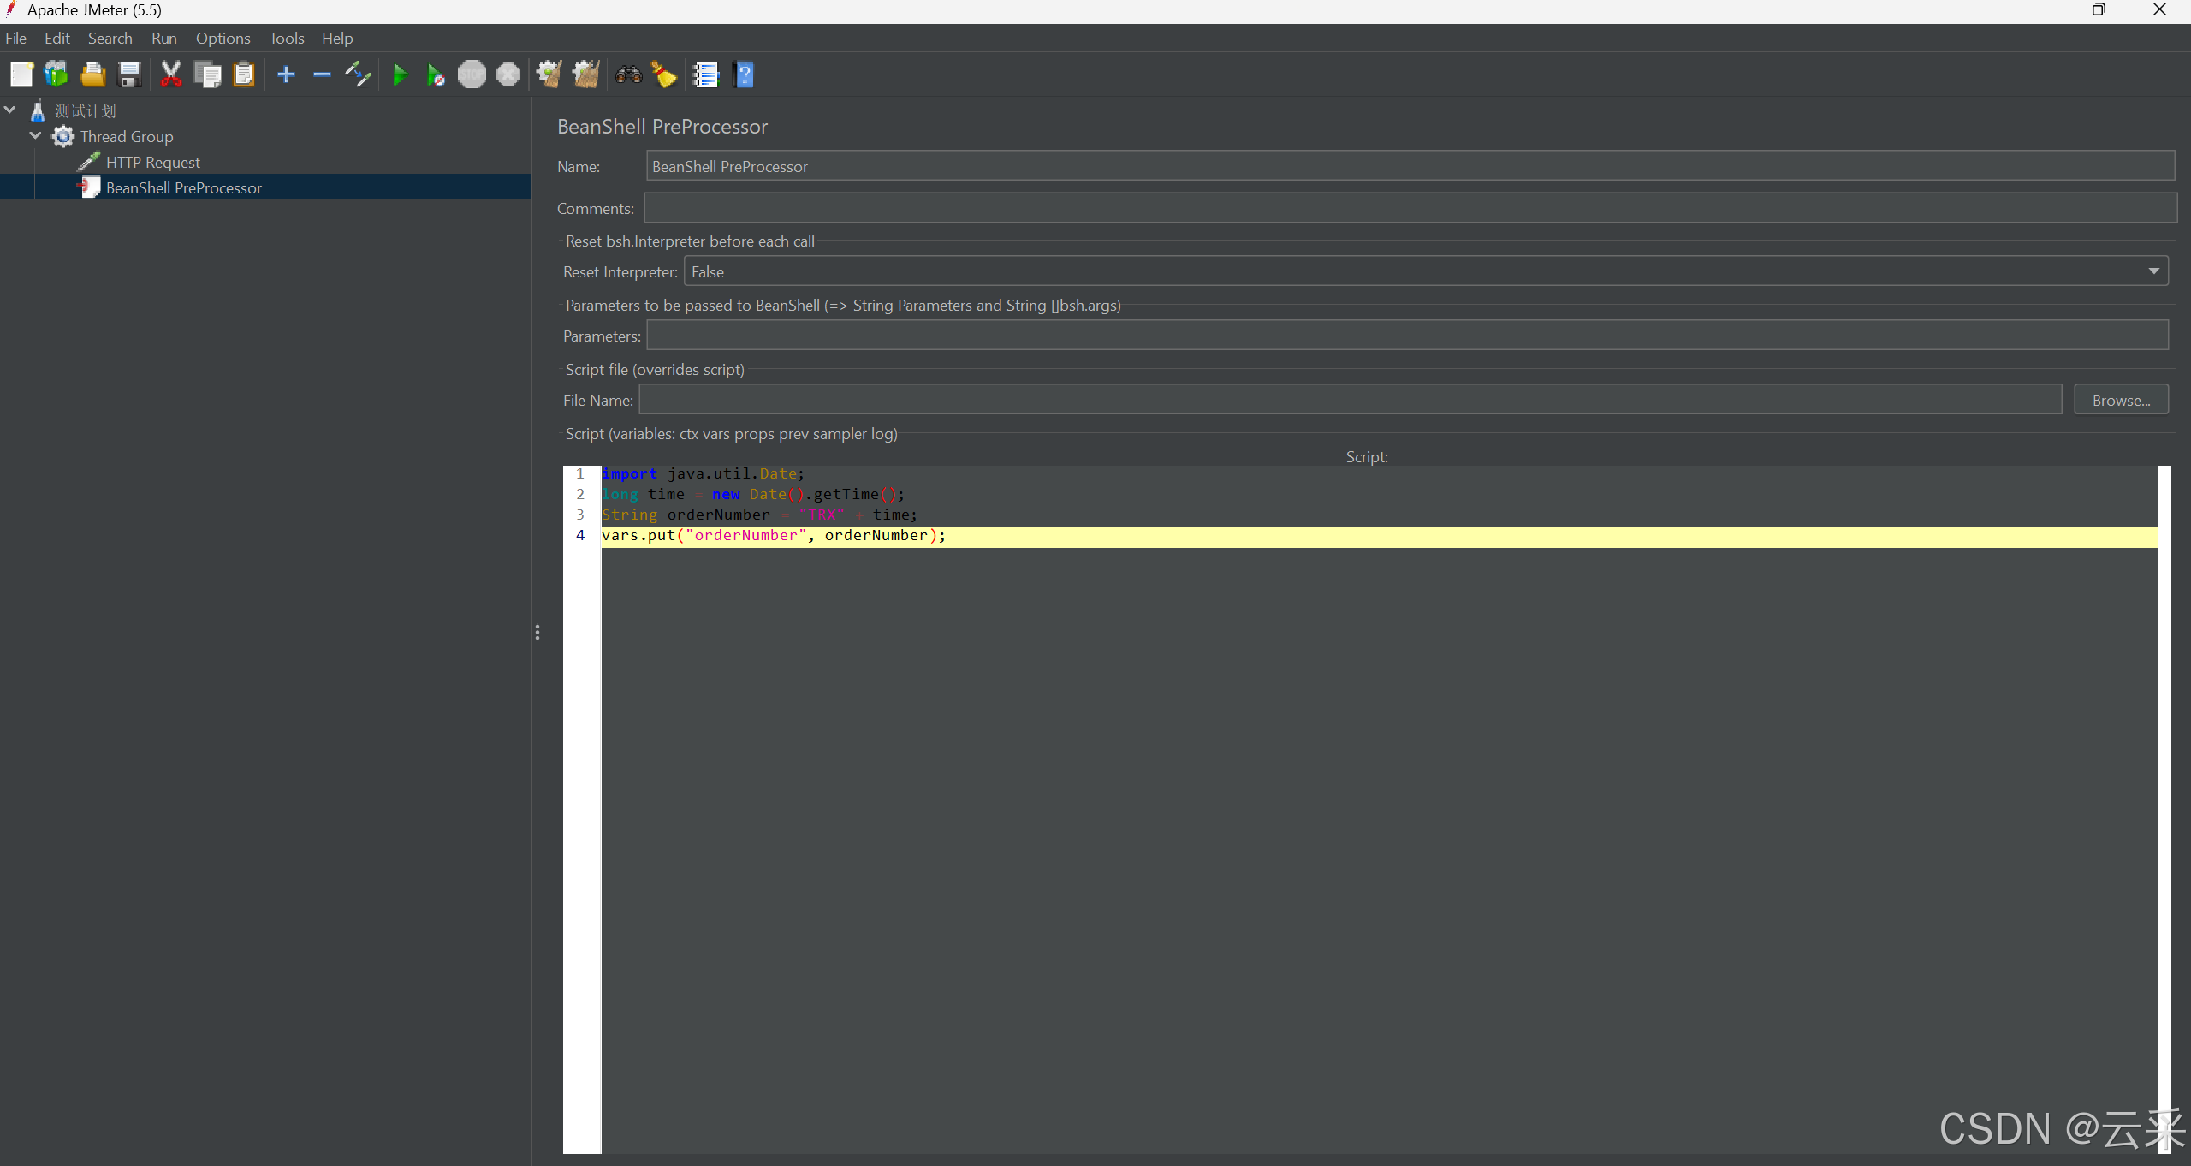2191x1166 pixels.
Task: Click the Toggle enable/disable element icon
Action: point(358,74)
